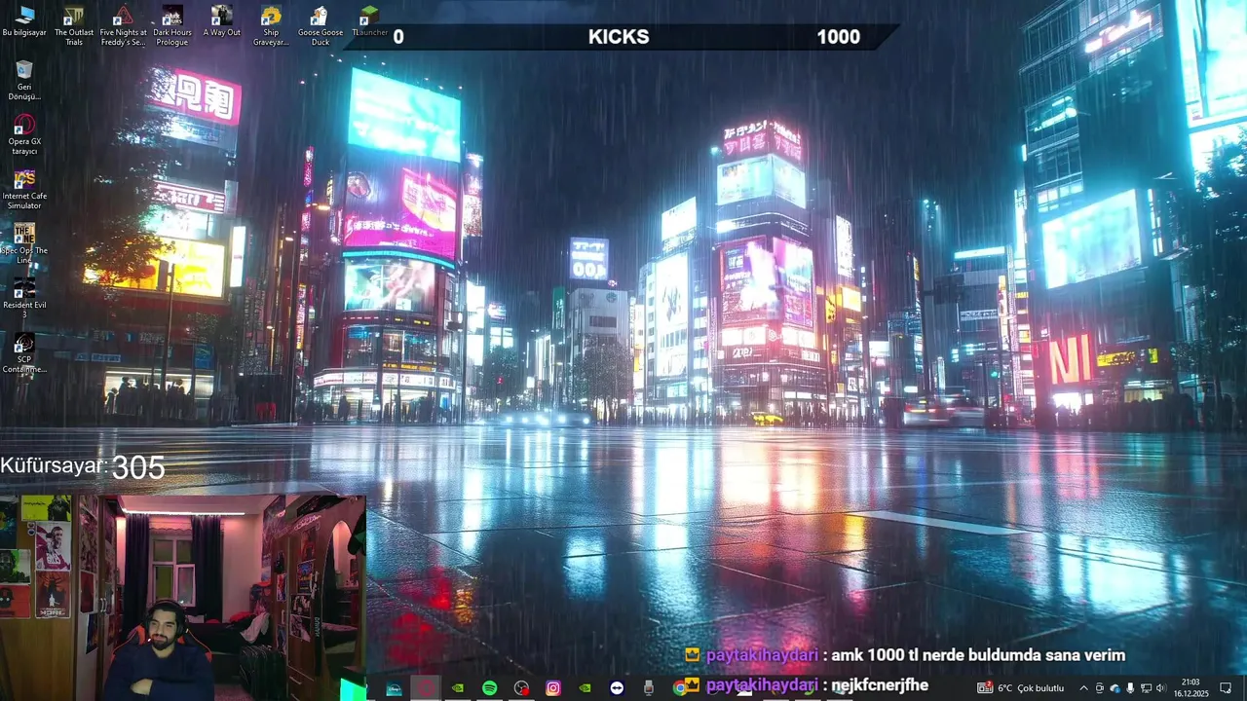Open the volume speaker tray icon
This screenshot has width=1247, height=701.
pos(1160,688)
